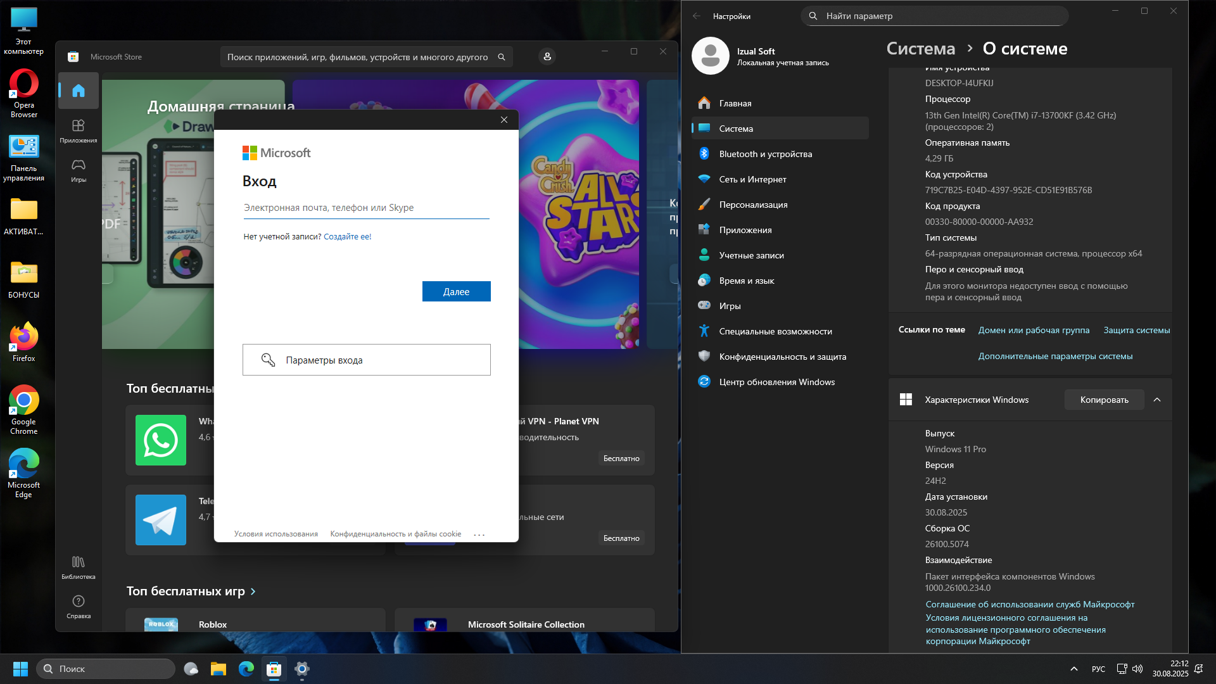This screenshot has height=684, width=1216.
Task: Open 'Сеть и Интернет' settings
Action: [x=780, y=179]
